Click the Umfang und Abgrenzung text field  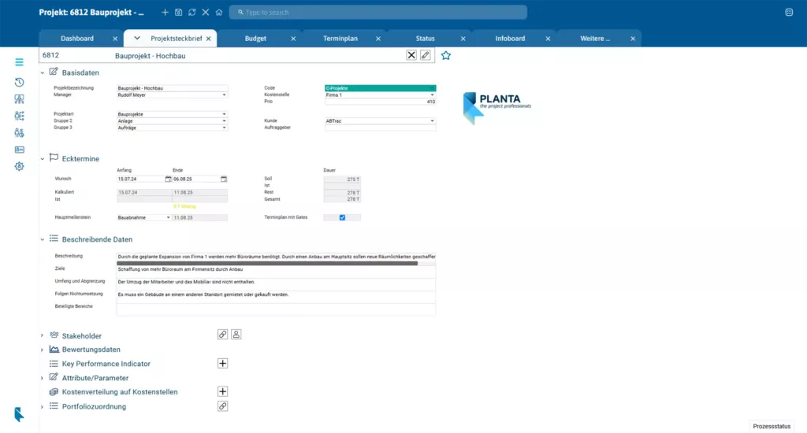coord(276,283)
